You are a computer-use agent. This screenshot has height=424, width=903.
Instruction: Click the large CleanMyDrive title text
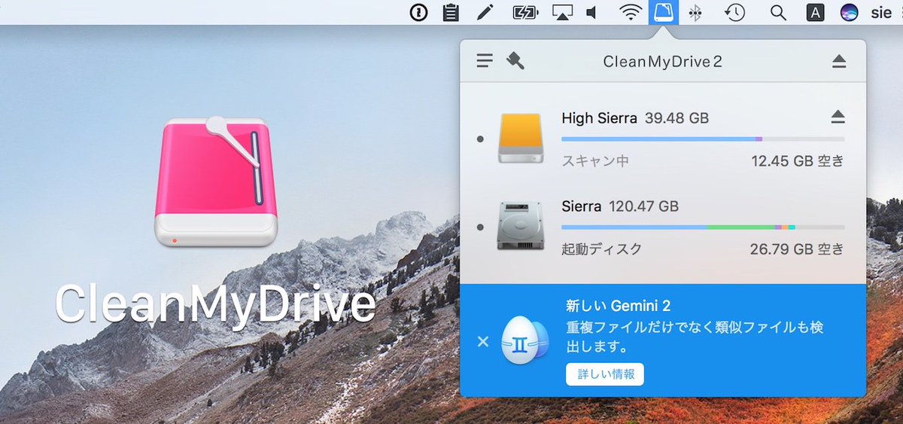(215, 304)
